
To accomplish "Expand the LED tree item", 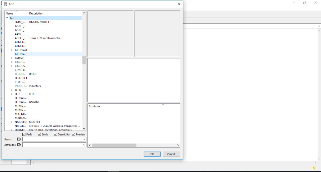I will click(x=12, y=94).
